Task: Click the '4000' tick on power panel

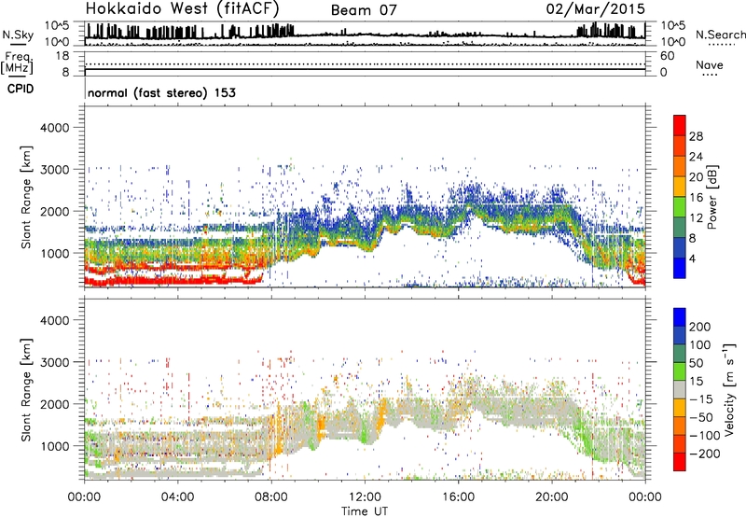Action: (55, 128)
